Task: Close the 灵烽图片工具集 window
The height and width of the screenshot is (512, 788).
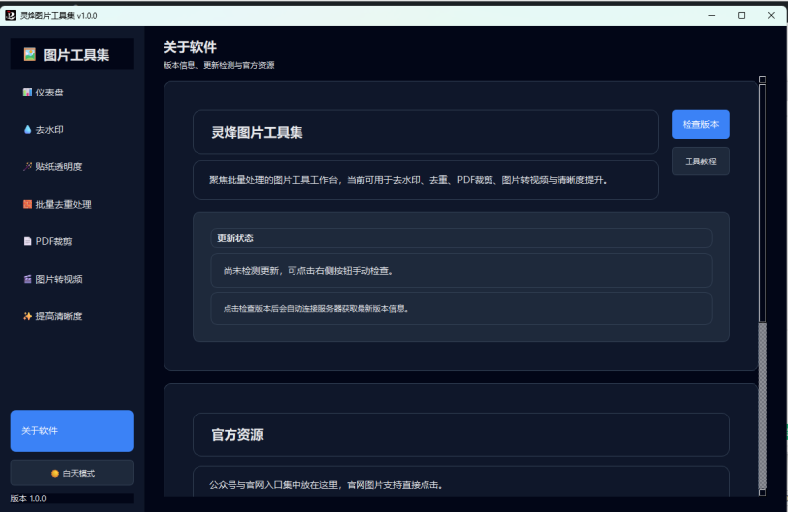Action: coord(771,15)
